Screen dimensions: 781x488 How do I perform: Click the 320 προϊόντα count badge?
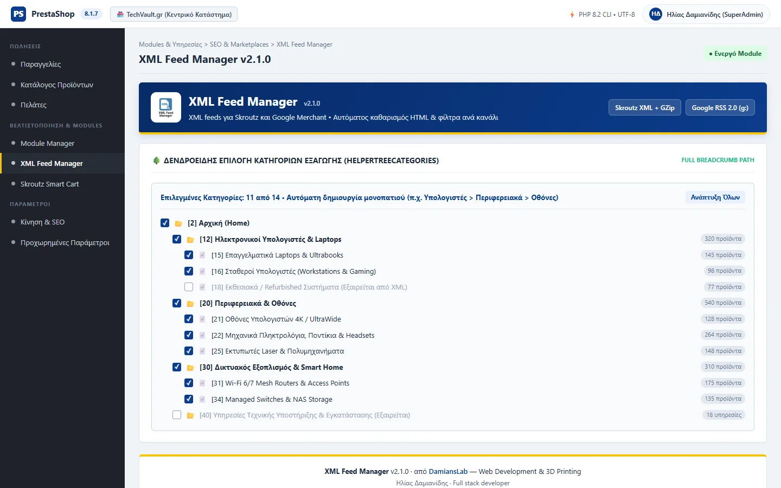tap(723, 239)
